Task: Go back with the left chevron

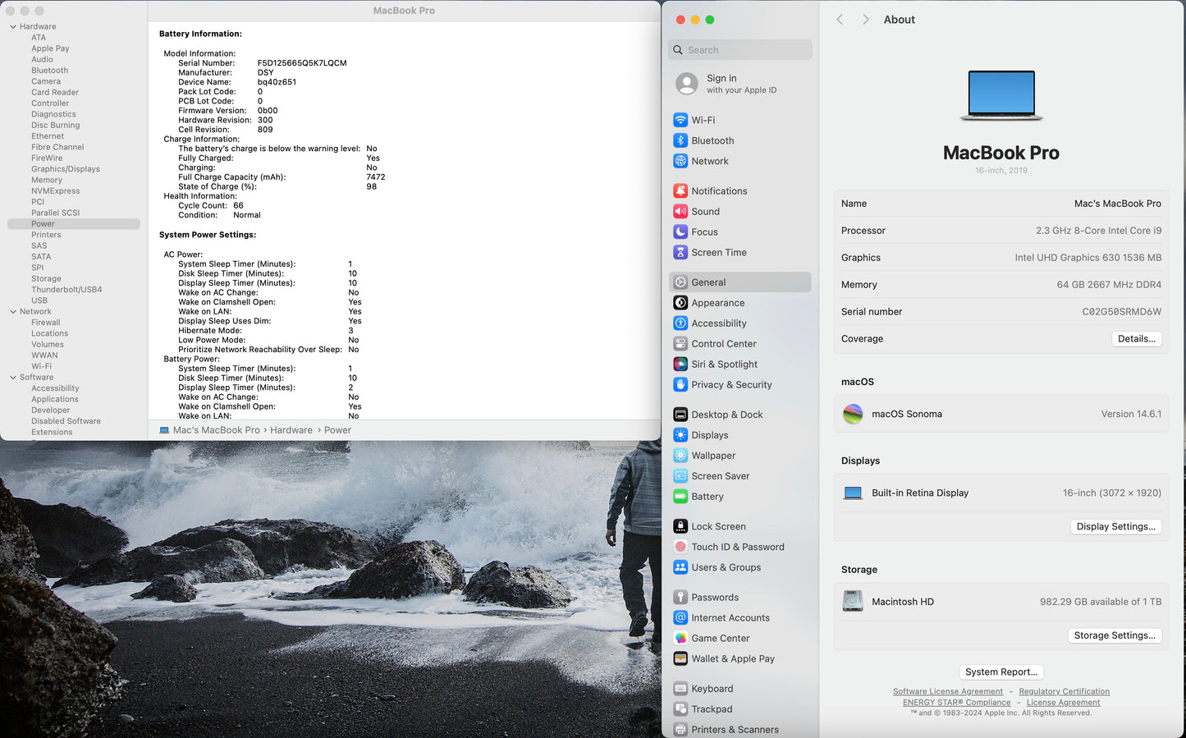Action: pos(840,20)
